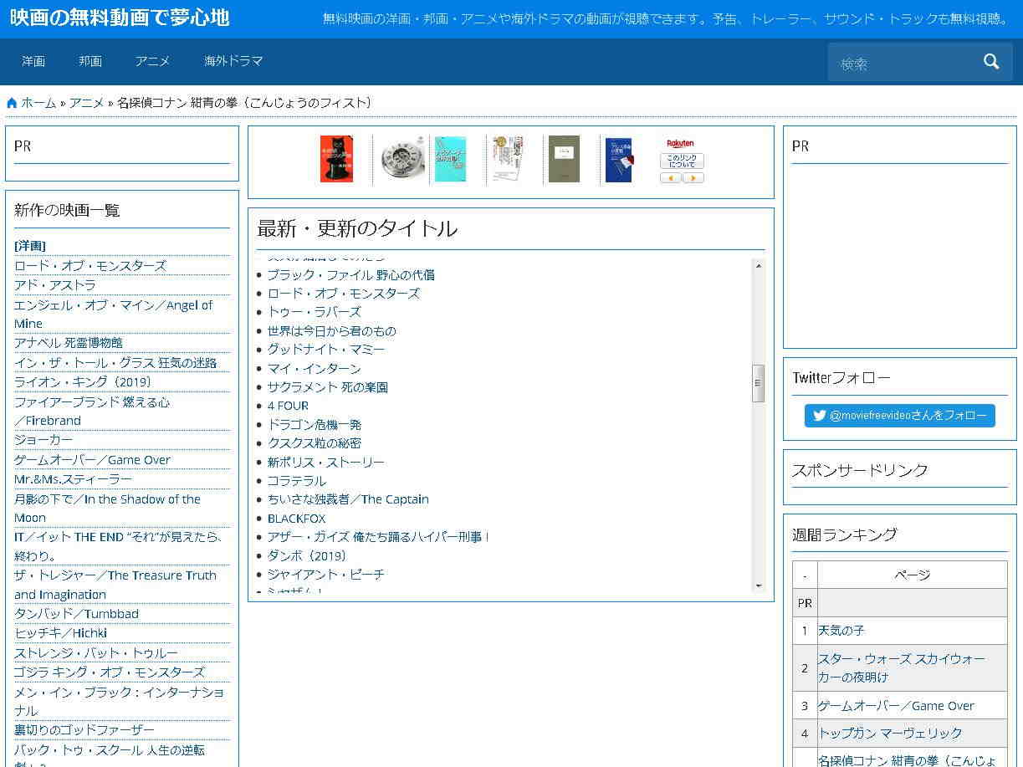The height and width of the screenshot is (767, 1023).
Task: Open マイ・インターン link
Action: (314, 368)
